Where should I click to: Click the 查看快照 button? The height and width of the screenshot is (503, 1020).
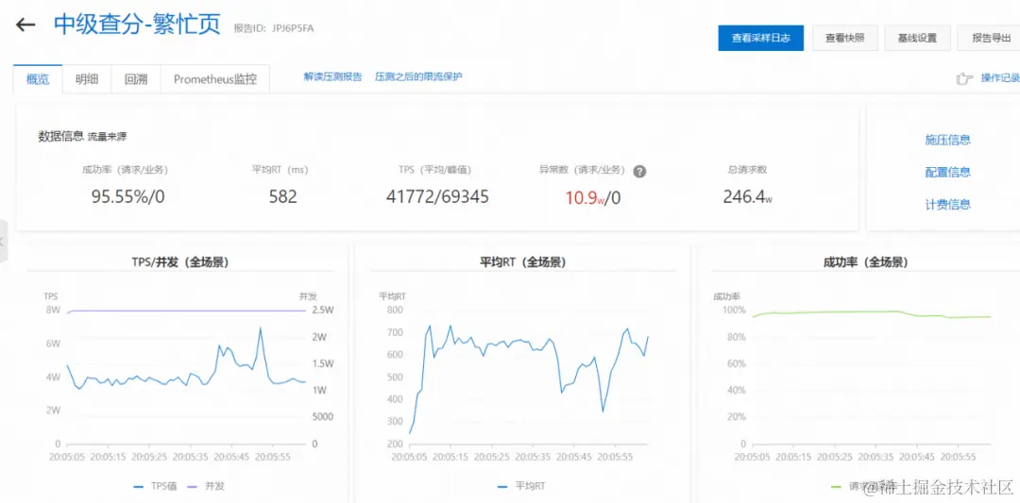(x=845, y=38)
